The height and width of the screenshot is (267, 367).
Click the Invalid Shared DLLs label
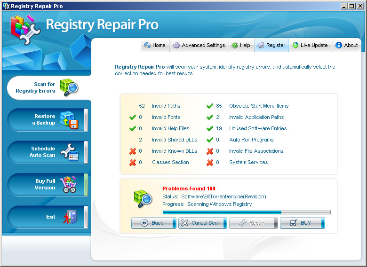(x=175, y=140)
